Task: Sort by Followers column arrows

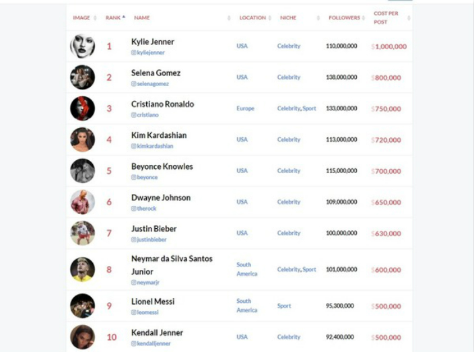Action: point(364,17)
